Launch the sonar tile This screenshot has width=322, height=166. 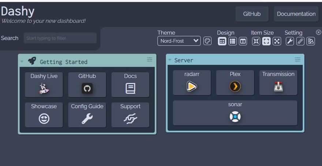pyautogui.click(x=235, y=113)
